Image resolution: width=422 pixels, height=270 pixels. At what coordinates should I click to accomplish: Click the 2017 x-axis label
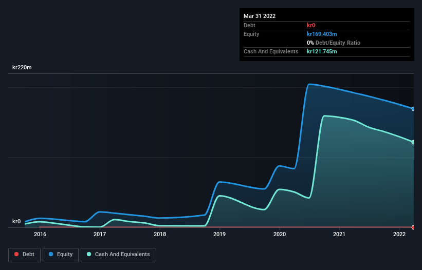point(100,234)
